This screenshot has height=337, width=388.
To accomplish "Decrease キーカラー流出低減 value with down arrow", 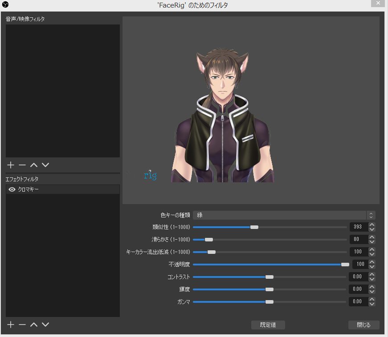I will click(372, 254).
